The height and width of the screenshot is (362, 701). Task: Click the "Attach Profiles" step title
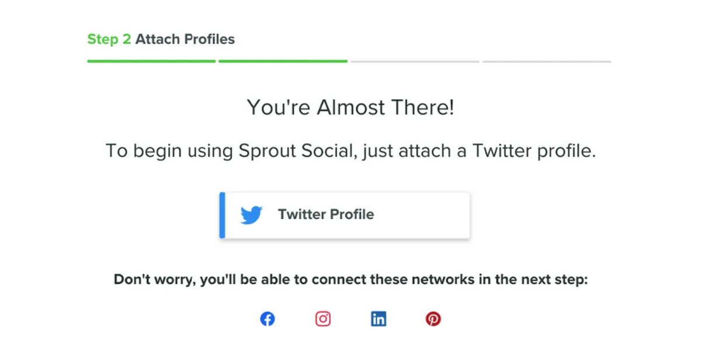pos(185,40)
